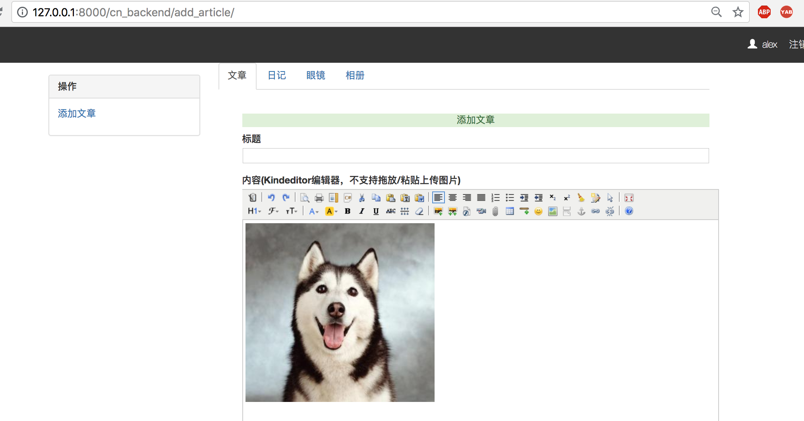Image resolution: width=804 pixels, height=421 pixels.
Task: Toggle center alignment
Action: (x=452, y=197)
